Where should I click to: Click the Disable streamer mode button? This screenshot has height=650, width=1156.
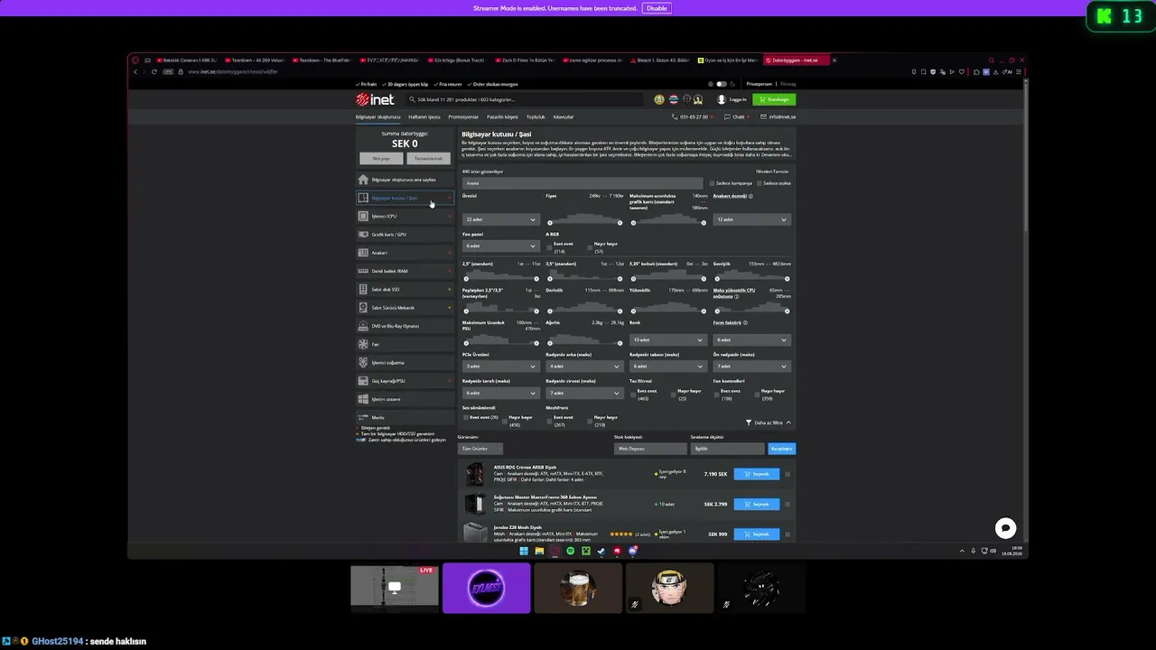(657, 8)
